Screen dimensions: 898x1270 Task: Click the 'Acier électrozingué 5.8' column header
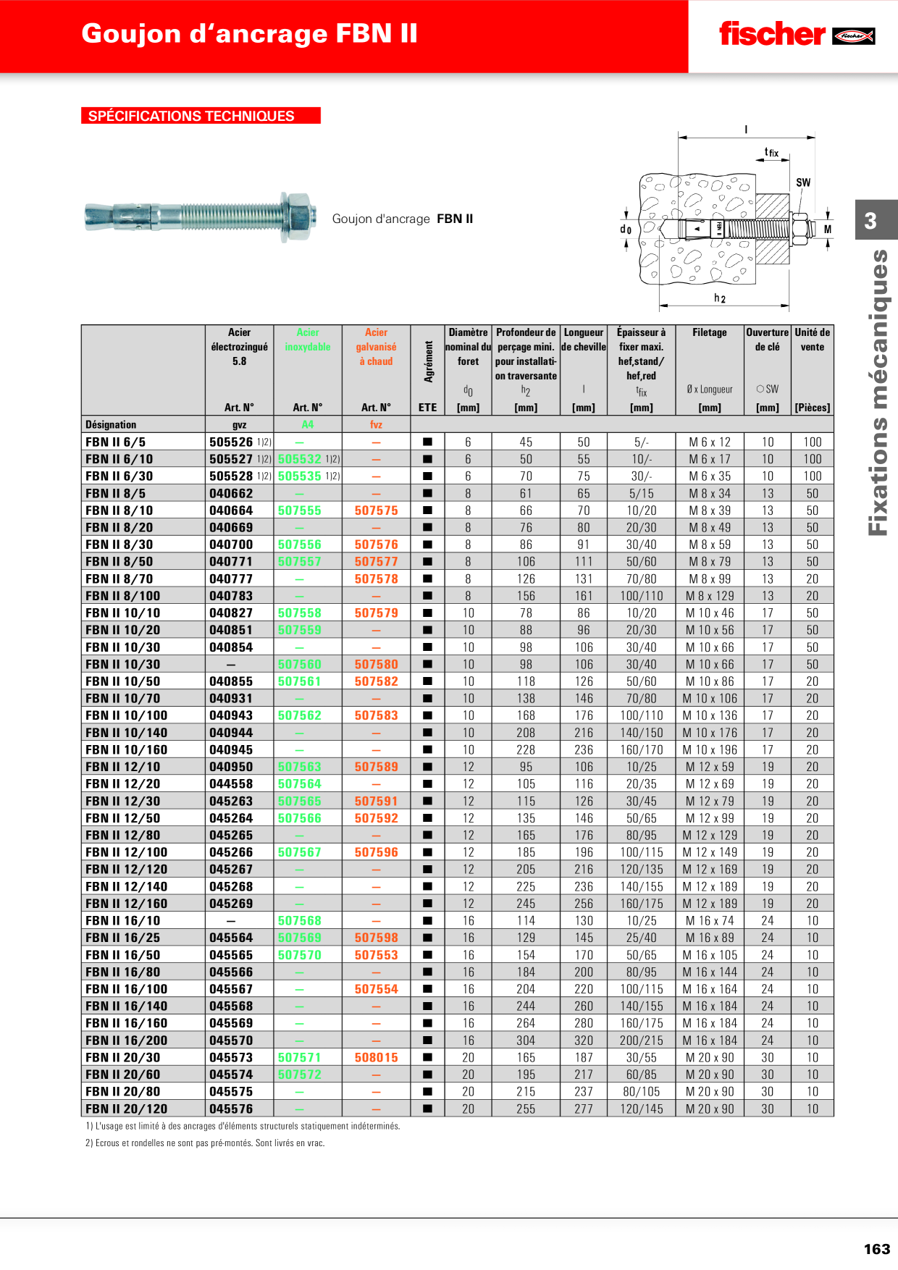point(240,347)
